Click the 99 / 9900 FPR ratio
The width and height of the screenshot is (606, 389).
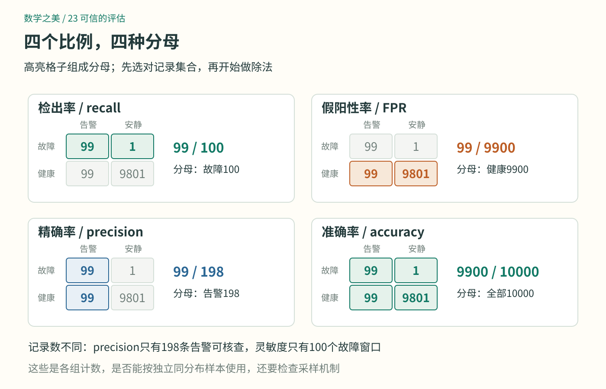click(486, 148)
